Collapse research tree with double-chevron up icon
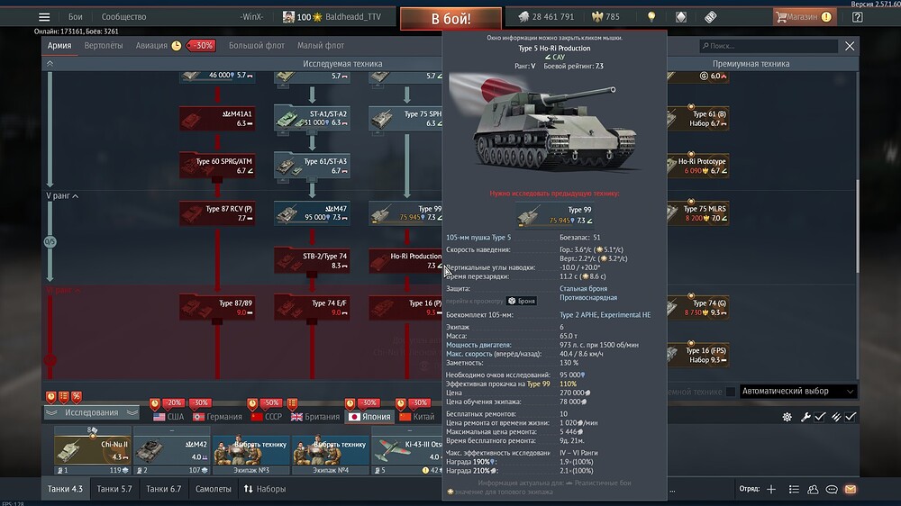 [50, 64]
